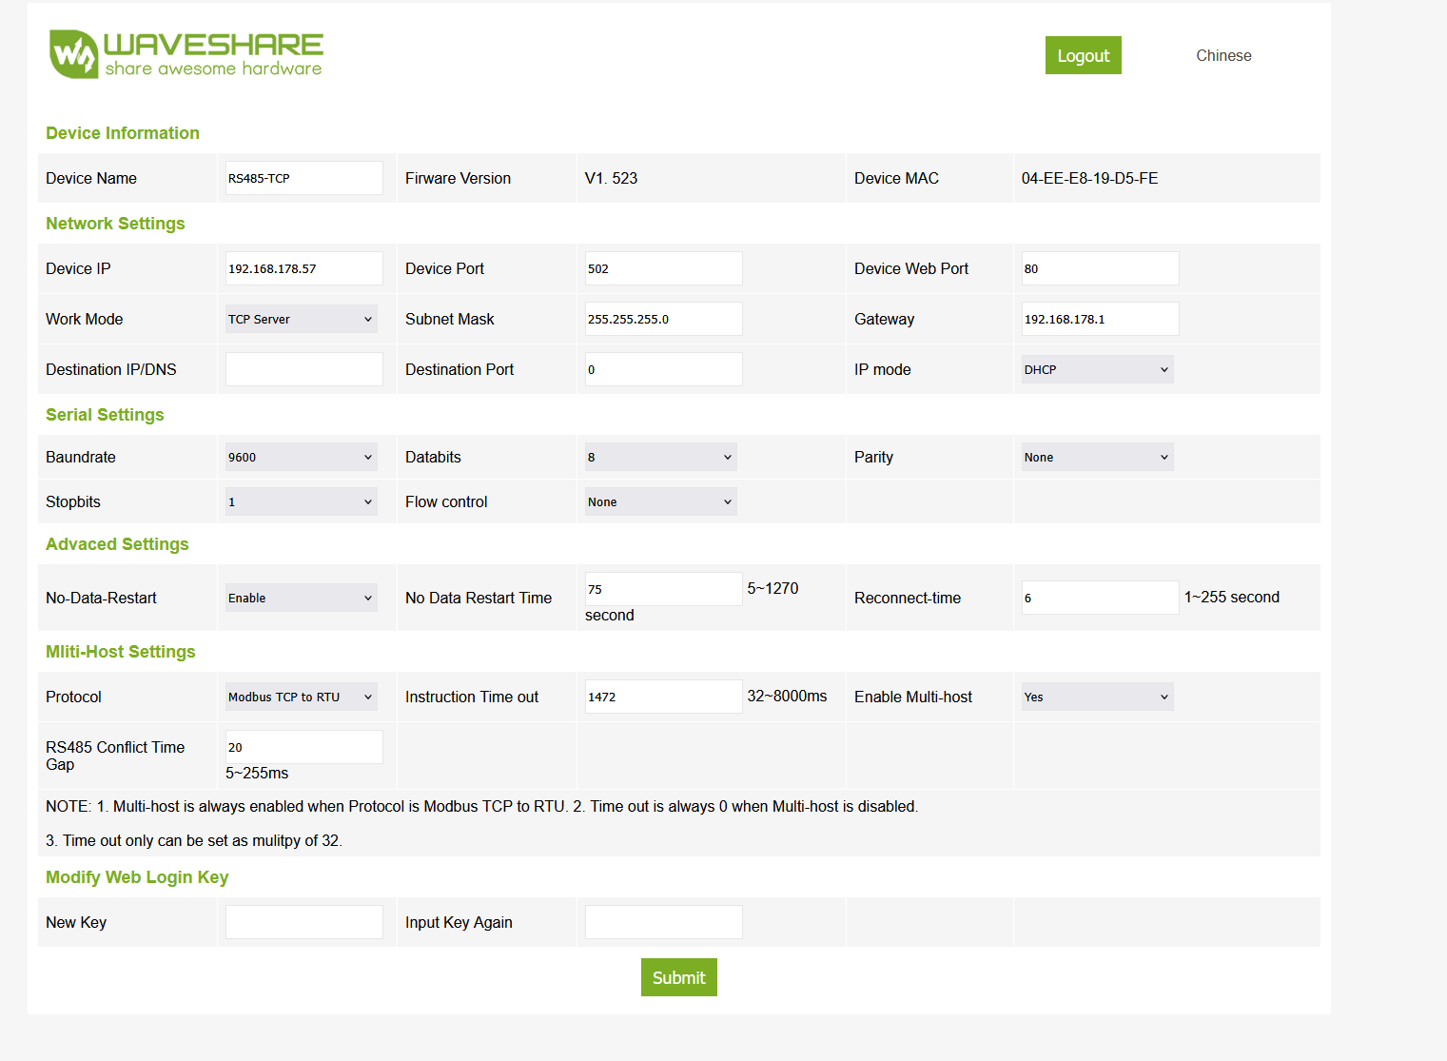Expand the Flow control dropdown

(661, 501)
